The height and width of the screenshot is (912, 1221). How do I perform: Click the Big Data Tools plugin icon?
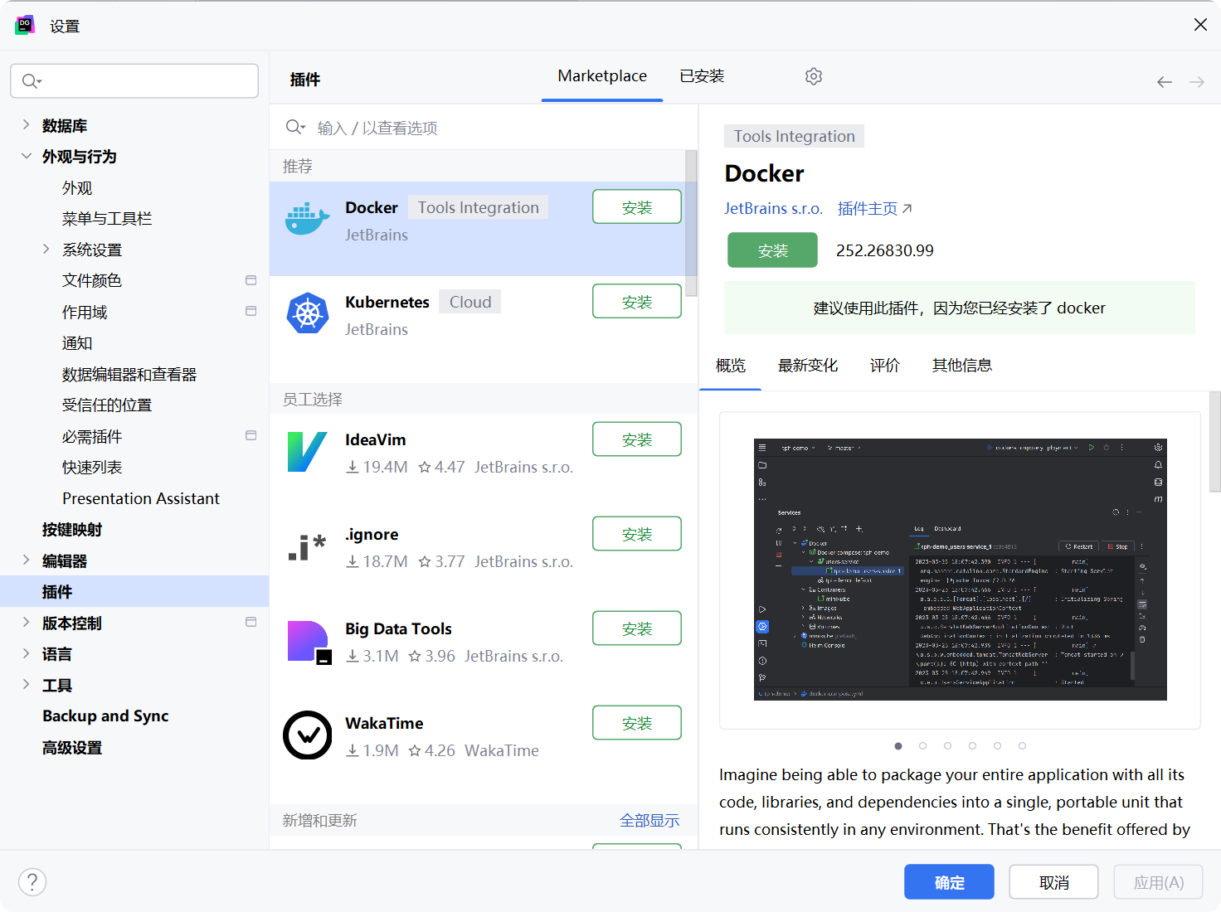pyautogui.click(x=309, y=642)
